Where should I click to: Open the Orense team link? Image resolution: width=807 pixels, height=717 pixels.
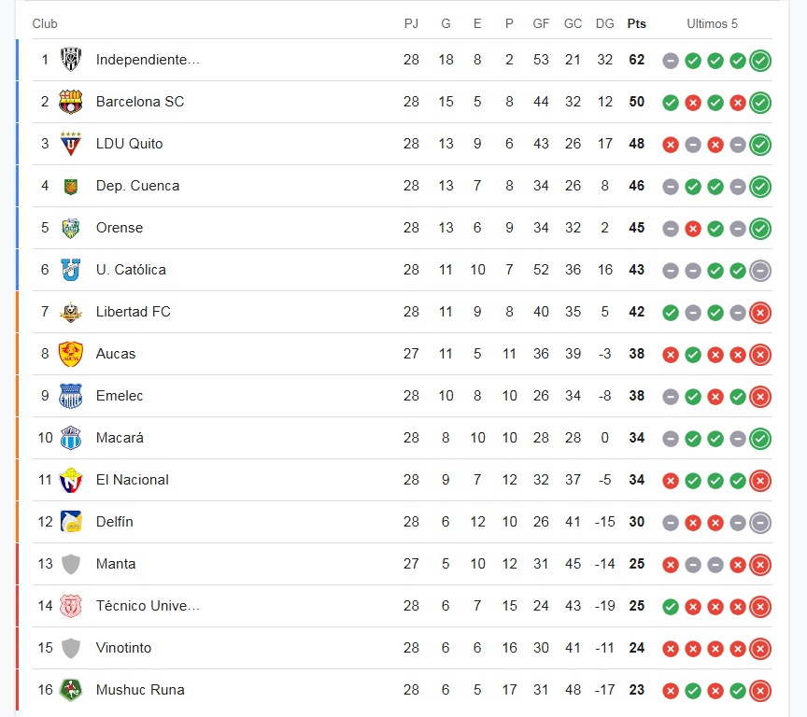(x=120, y=228)
